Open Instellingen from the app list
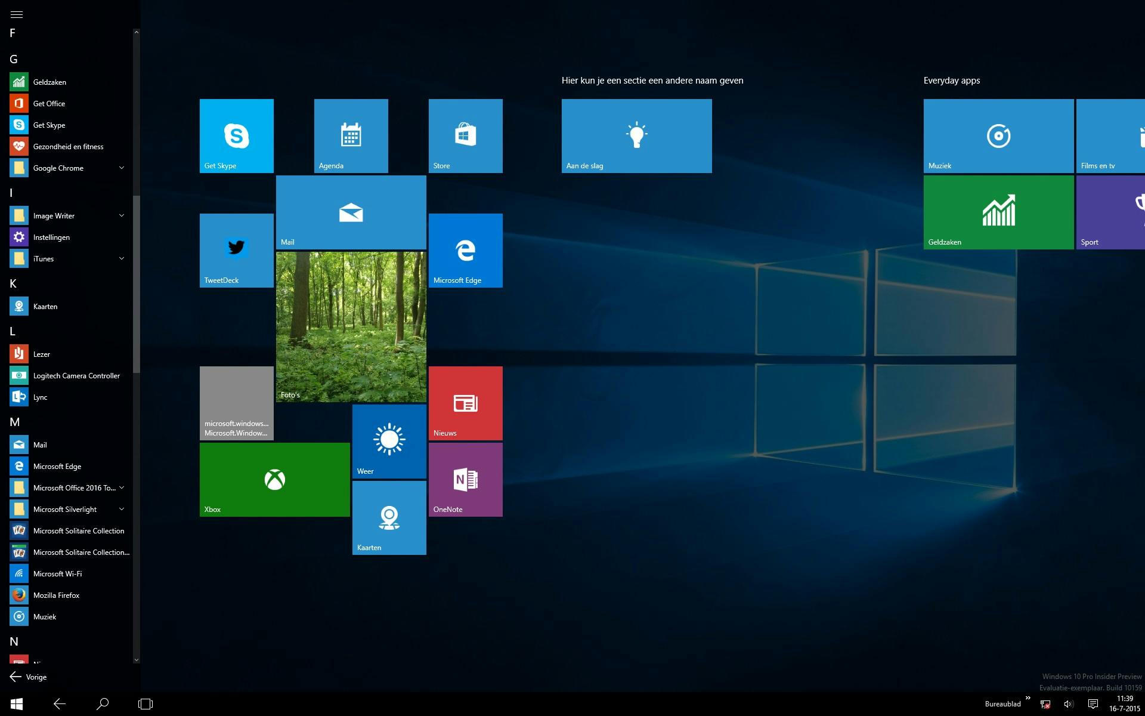 pyautogui.click(x=51, y=237)
